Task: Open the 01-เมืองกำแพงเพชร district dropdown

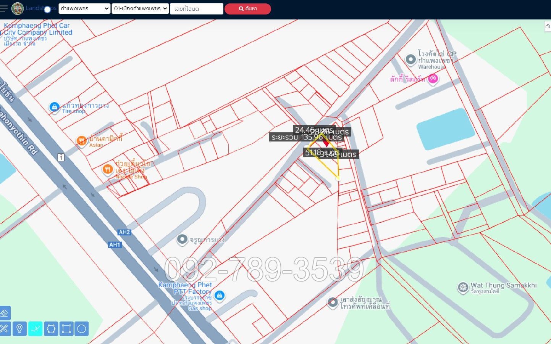Action: [140, 8]
